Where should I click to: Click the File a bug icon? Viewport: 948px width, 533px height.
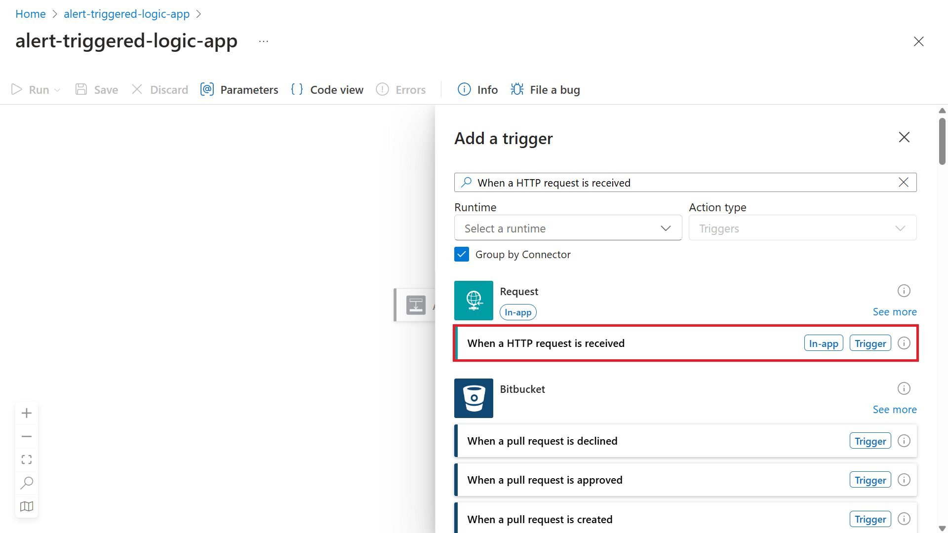(x=517, y=89)
